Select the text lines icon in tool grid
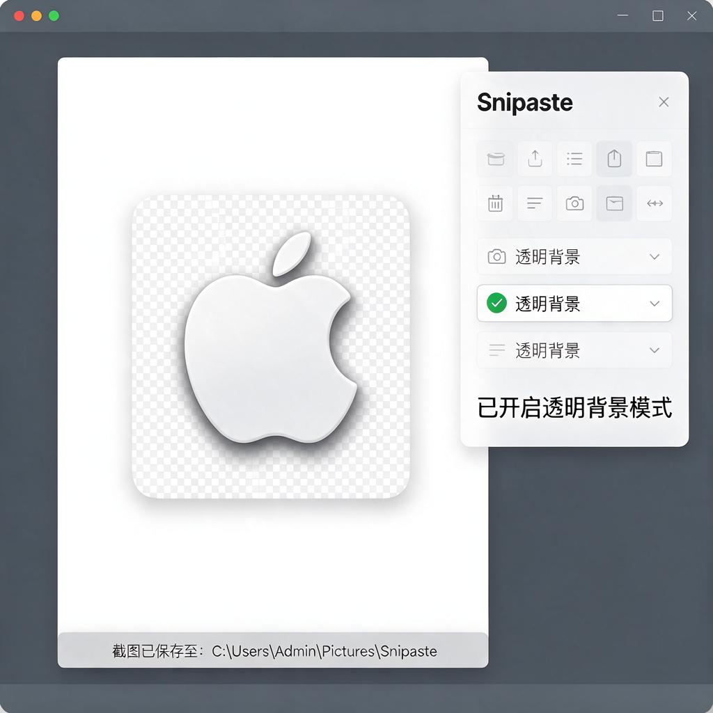The image size is (713, 713). coord(535,203)
